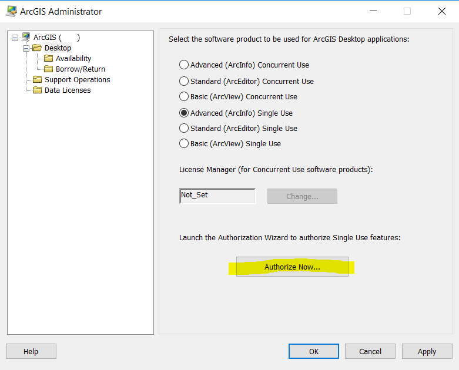Image resolution: width=459 pixels, height=370 pixels.
Task: Click the Cancel button
Action: tap(370, 351)
